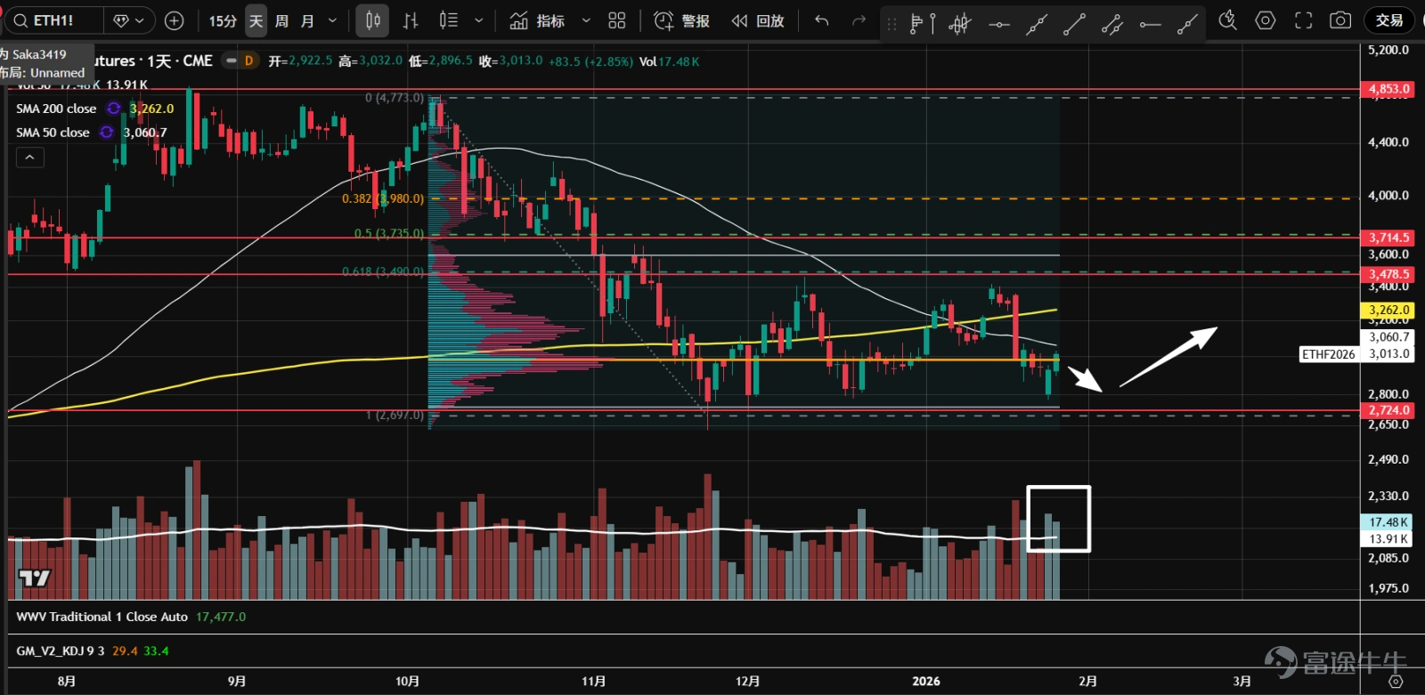Take a chart snapshot with the camera icon

point(1340,20)
